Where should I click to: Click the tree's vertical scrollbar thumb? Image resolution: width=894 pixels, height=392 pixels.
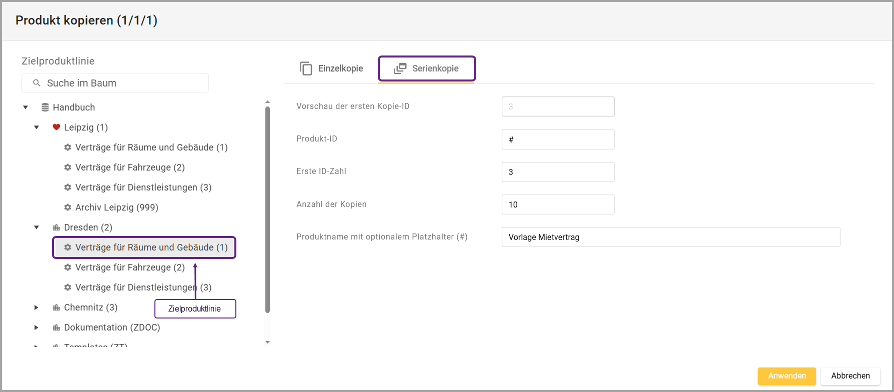click(267, 210)
